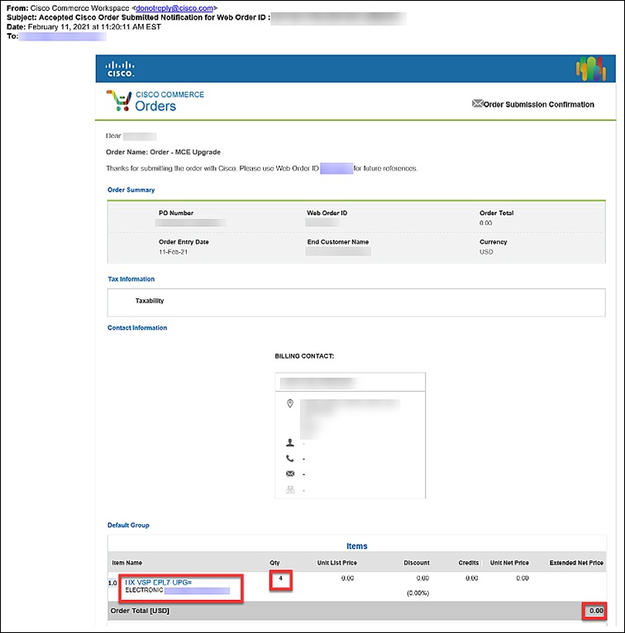Image resolution: width=625 pixels, height=633 pixels.
Task: Click the Unit Net Price column header
Action: 509,563
